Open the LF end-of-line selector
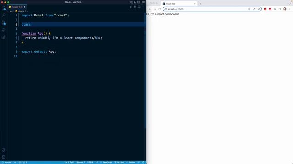The image size is (293, 164). coord(97,162)
